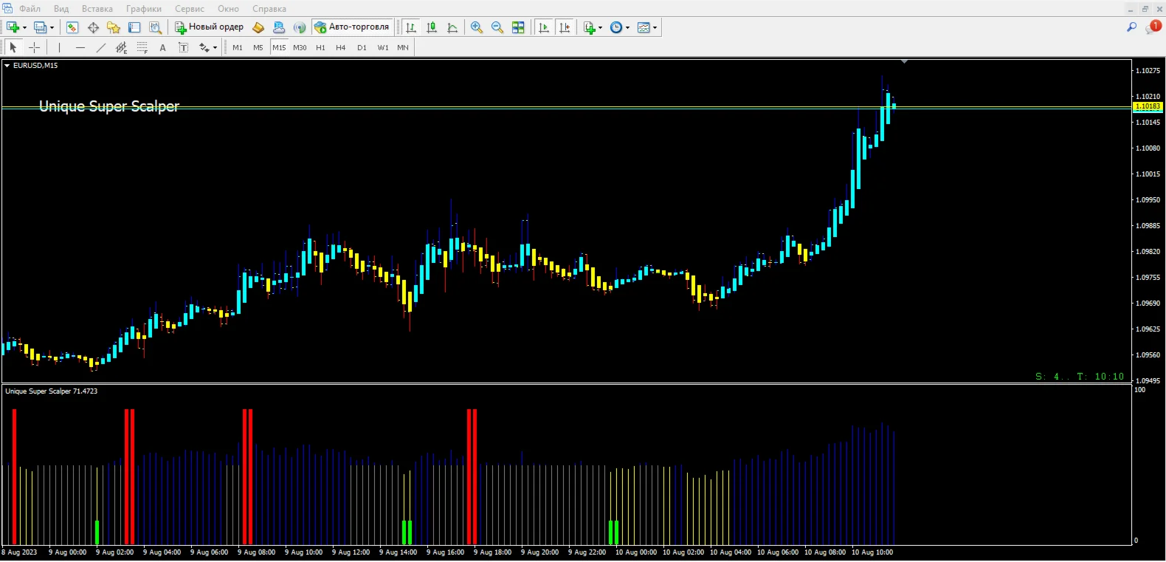The height and width of the screenshot is (562, 1166).
Task: Switch to W1 timeframe
Action: [383, 47]
